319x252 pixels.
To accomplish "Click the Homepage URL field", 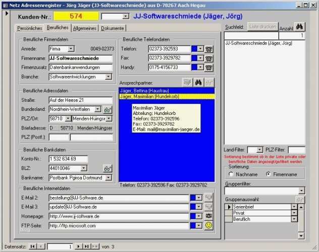I will (x=119, y=216).
